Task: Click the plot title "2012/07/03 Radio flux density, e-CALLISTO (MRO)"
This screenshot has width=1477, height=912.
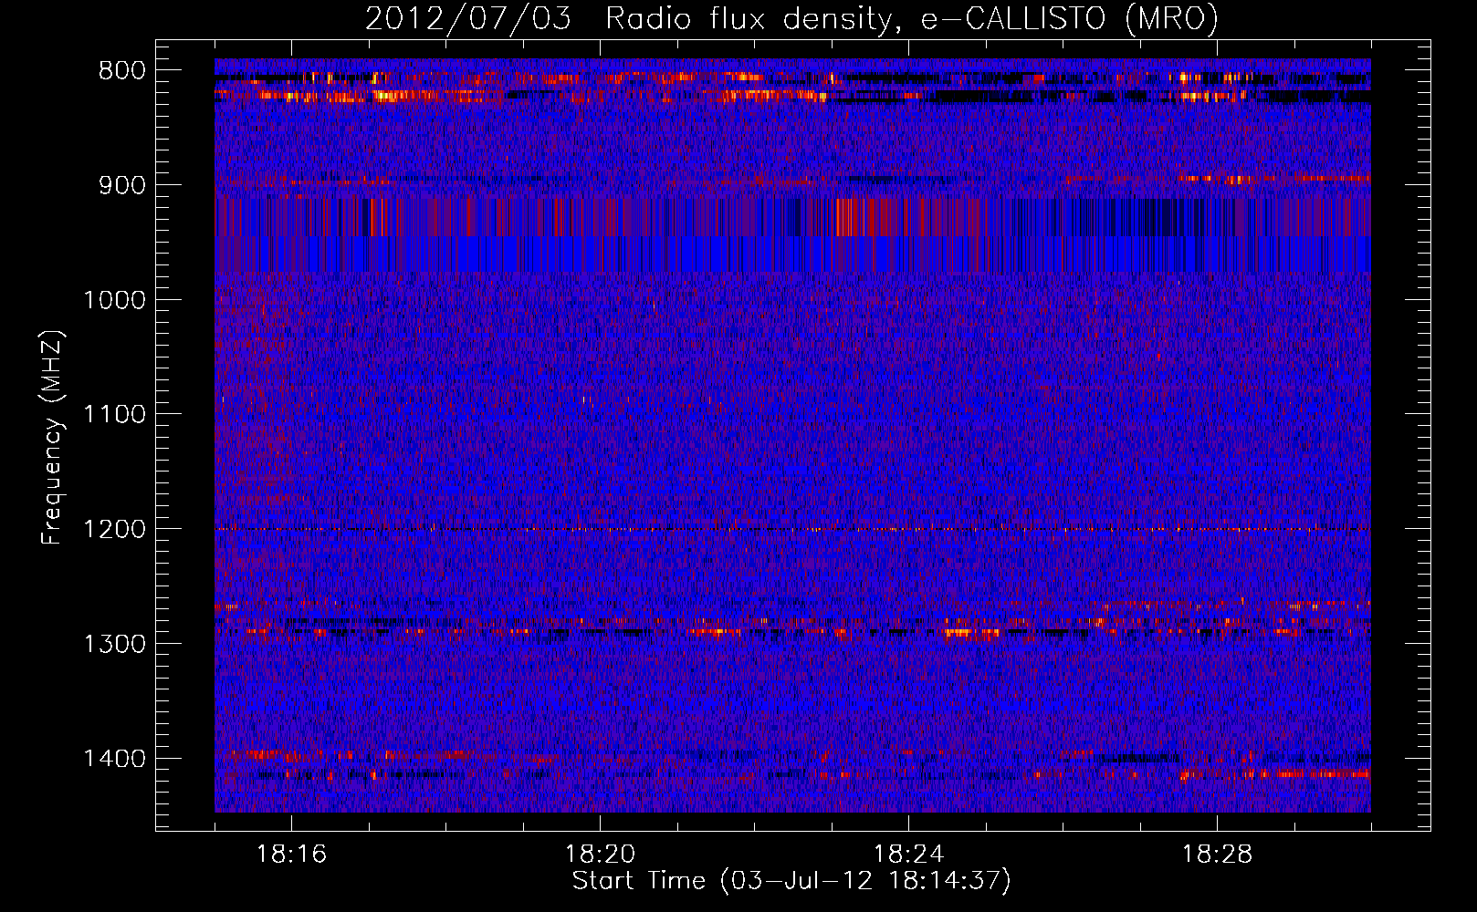Action: tap(791, 18)
